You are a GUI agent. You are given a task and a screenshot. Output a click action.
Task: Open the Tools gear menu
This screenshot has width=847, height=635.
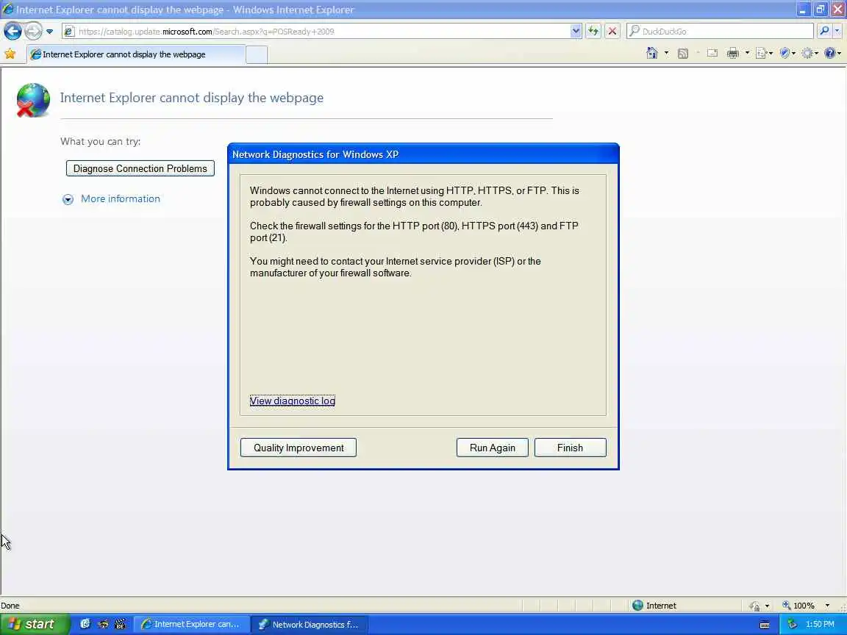coord(810,53)
